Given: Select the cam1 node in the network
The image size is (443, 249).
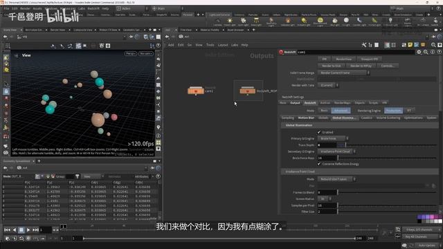Looking at the screenshot, I should click(196, 91).
